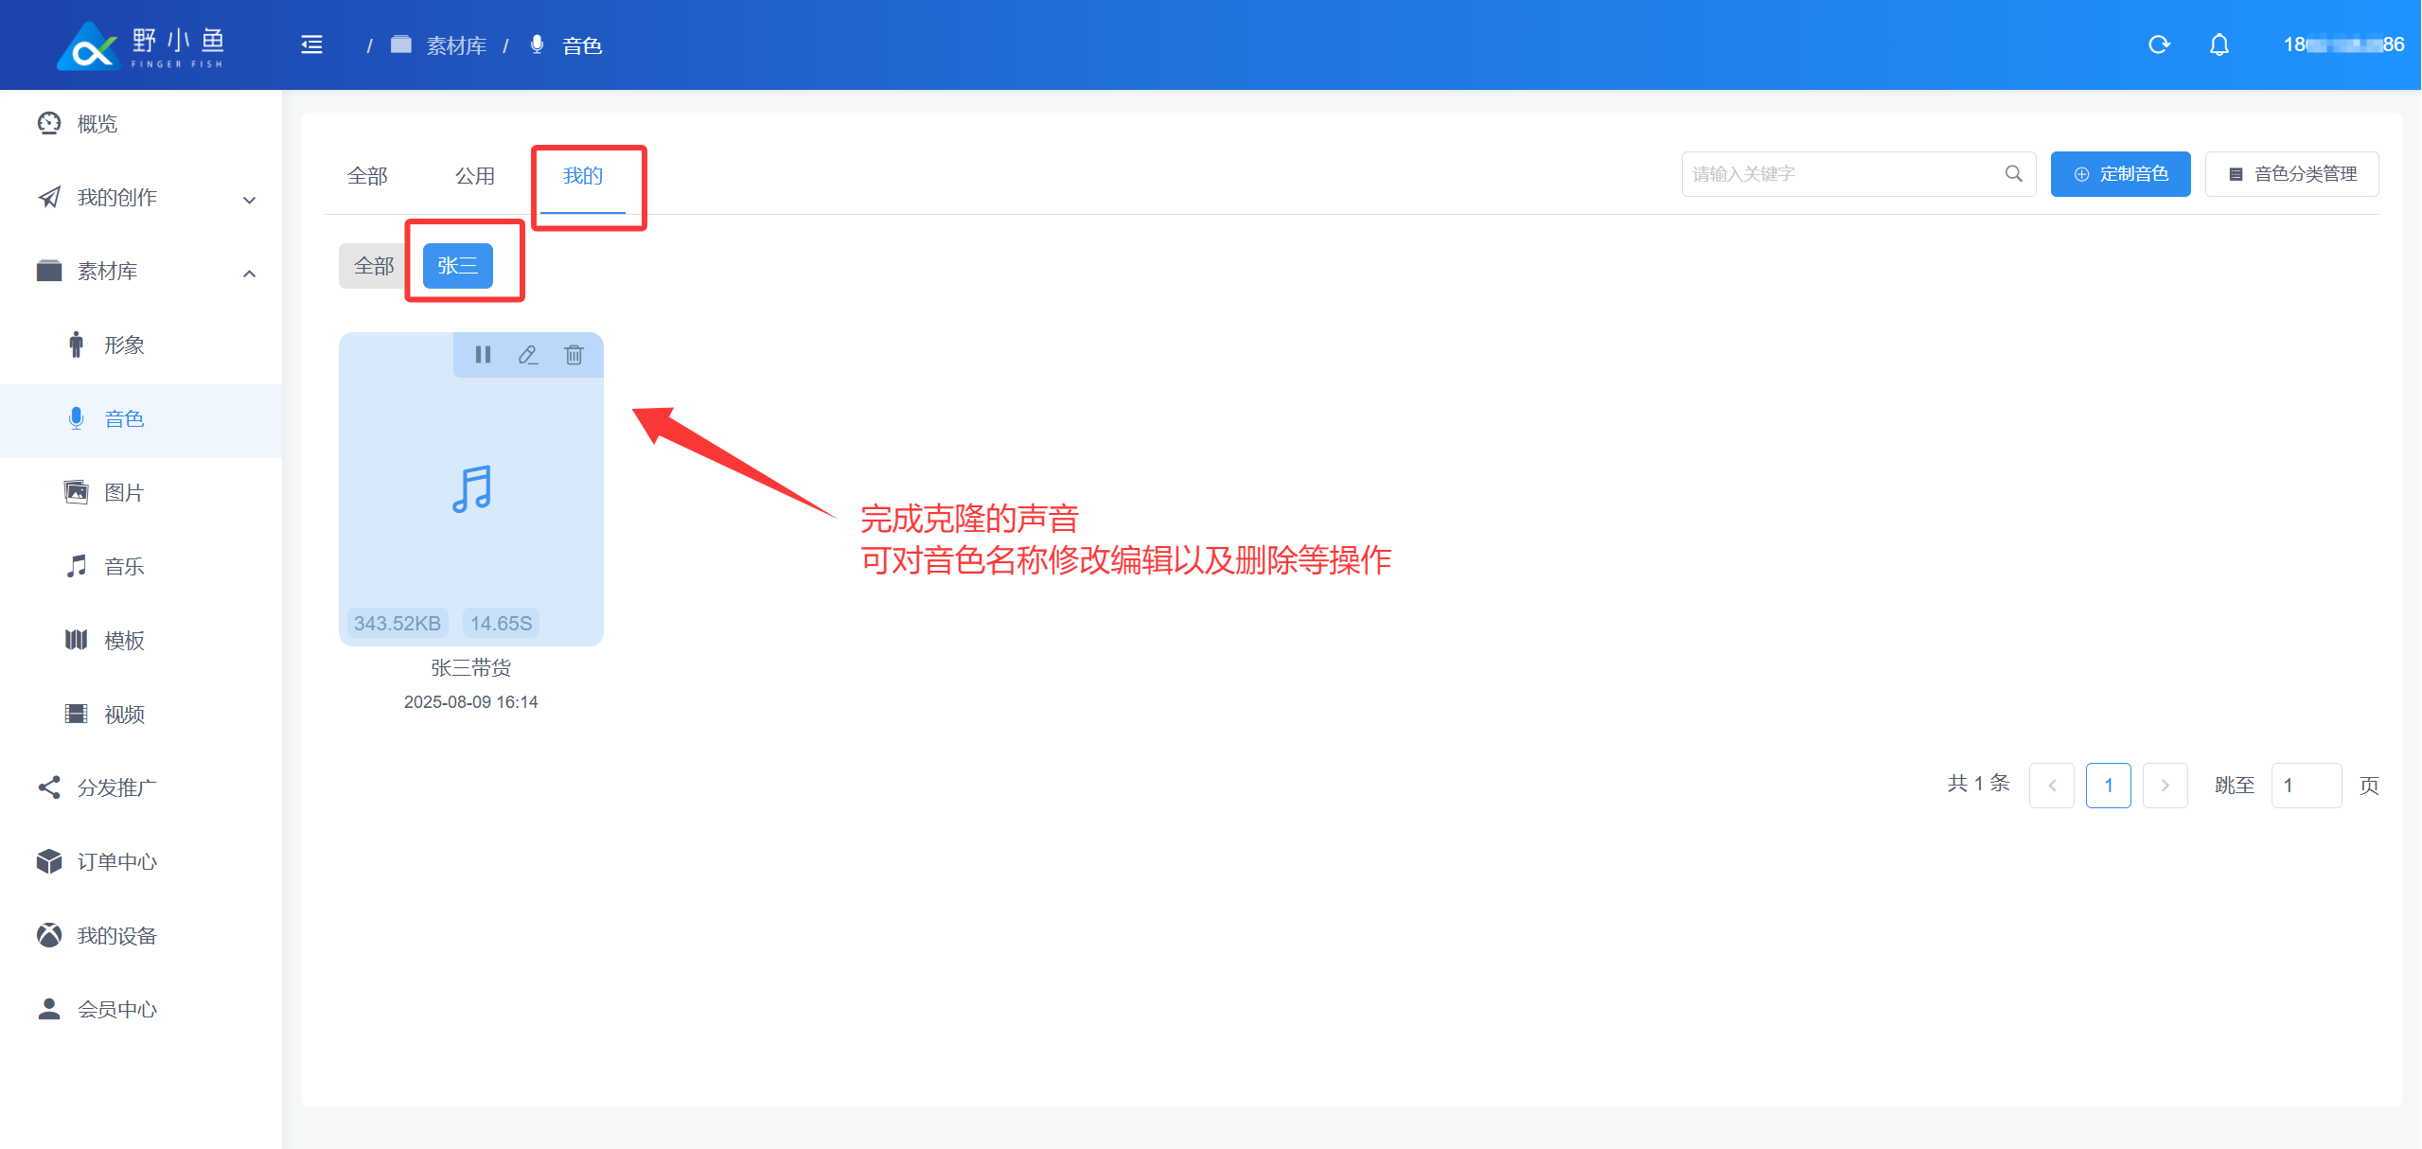2422x1149 pixels.
Task: Select the 张三 category filter
Action: pos(457,266)
